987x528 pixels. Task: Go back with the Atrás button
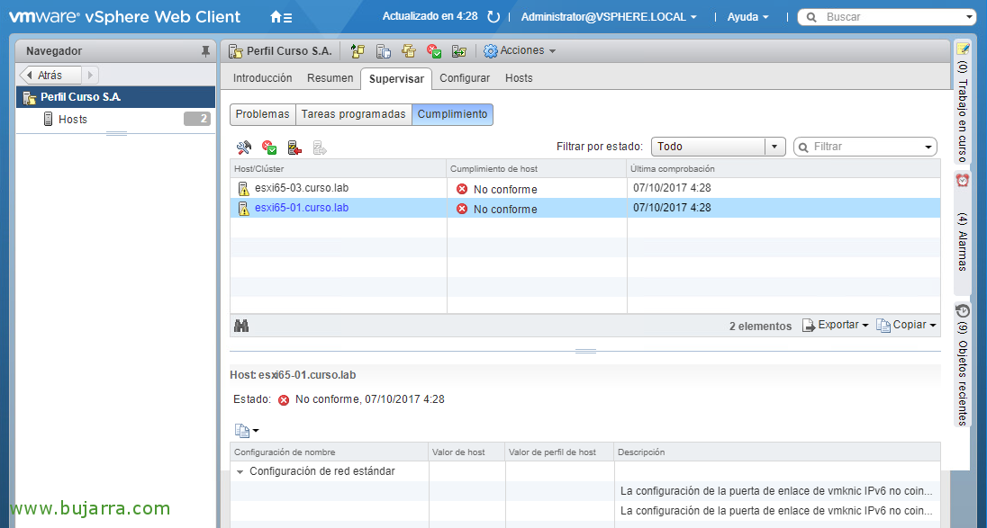pos(50,76)
